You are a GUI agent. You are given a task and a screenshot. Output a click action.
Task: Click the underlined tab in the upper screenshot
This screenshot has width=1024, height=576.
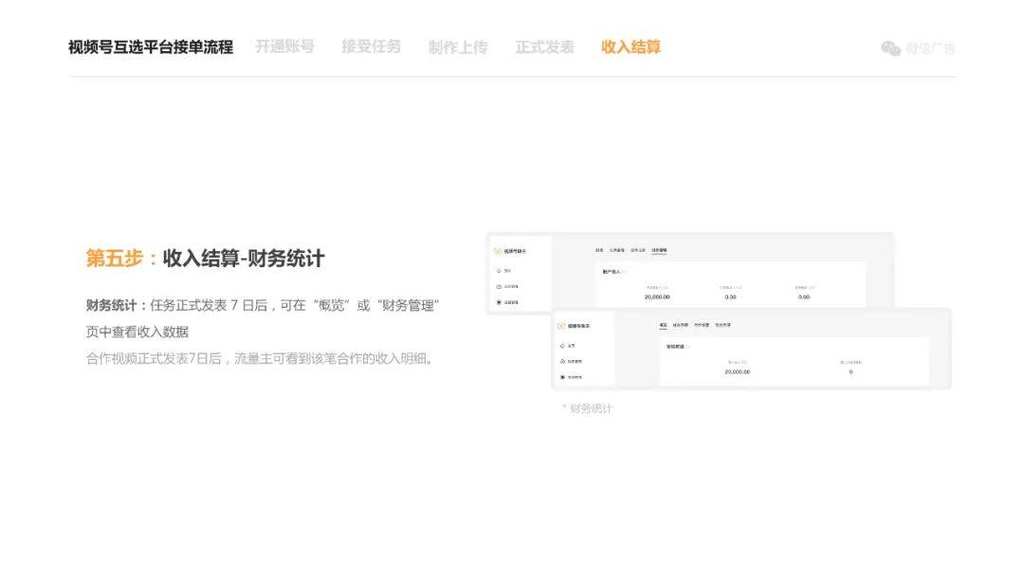pyautogui.click(x=658, y=251)
